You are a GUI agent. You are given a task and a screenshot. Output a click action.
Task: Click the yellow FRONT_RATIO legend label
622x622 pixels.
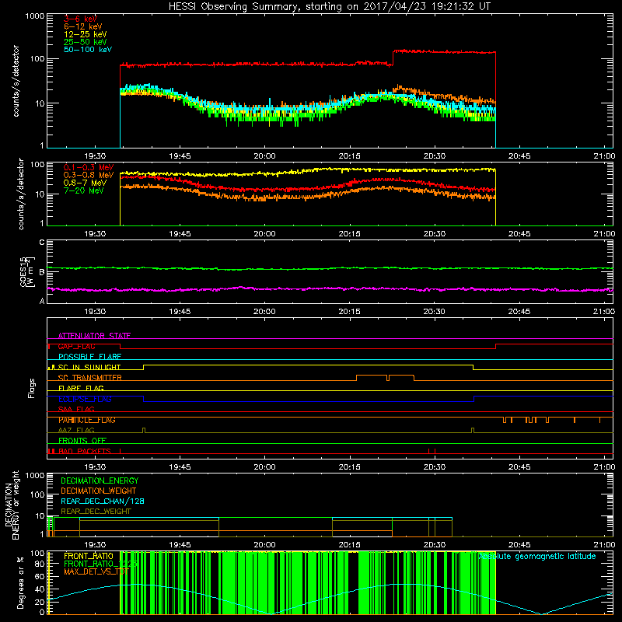pyautogui.click(x=89, y=556)
